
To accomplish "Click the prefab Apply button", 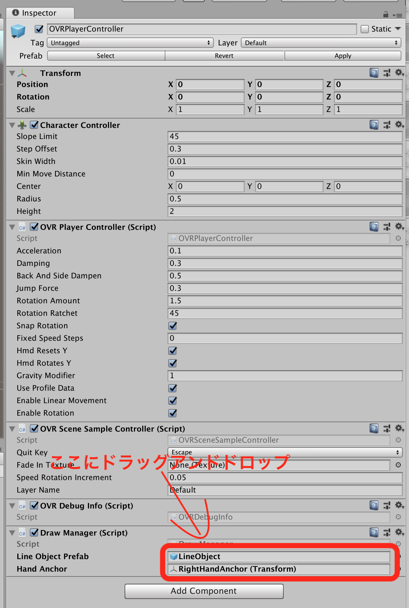I will [343, 55].
